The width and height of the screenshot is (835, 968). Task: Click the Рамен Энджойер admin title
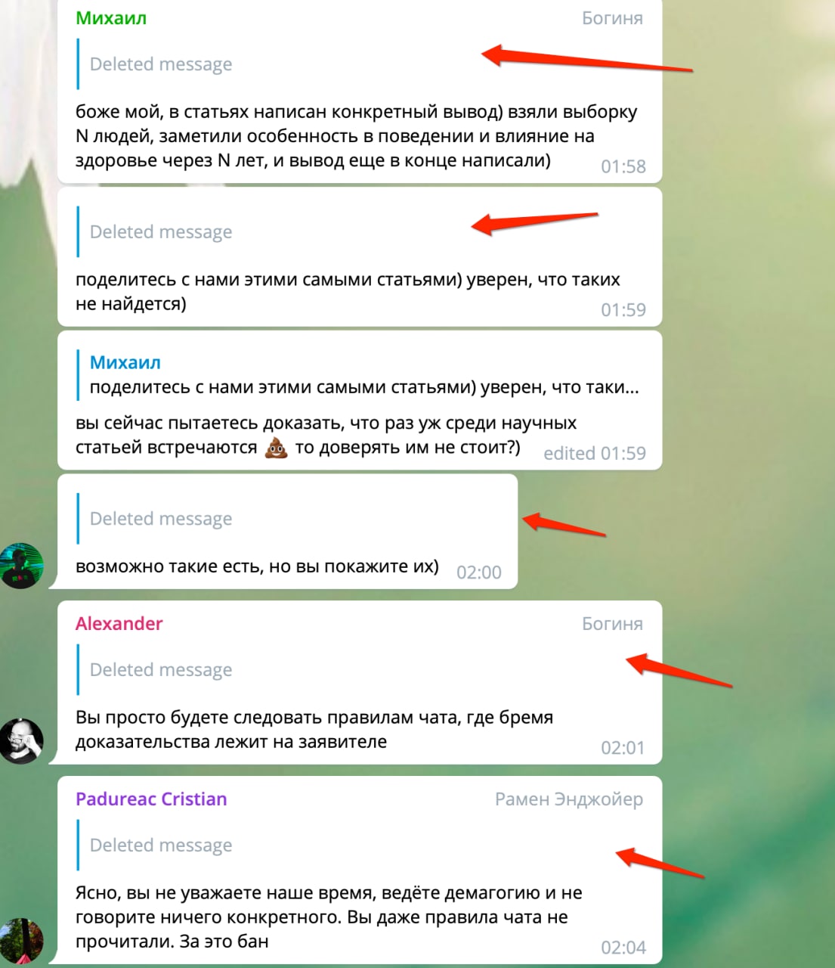[569, 799]
